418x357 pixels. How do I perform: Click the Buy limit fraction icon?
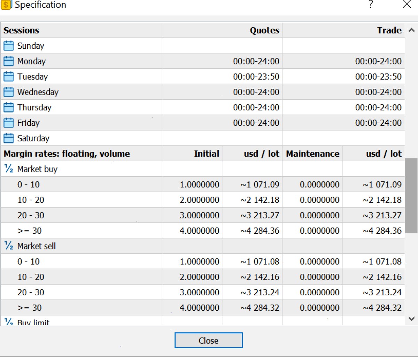point(8,321)
